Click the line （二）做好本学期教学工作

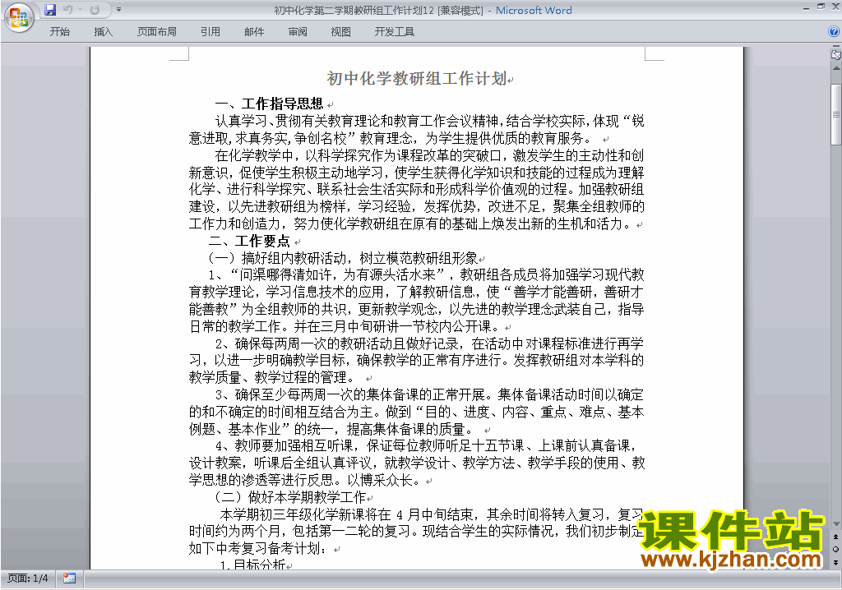290,497
